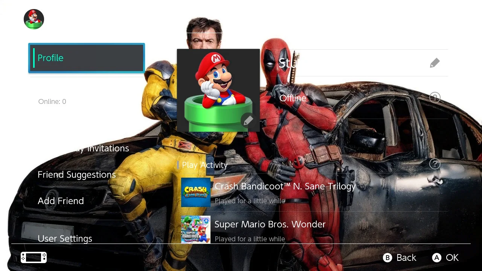Edit the profile picture with its pencil icon
This screenshot has height=271, width=482.
pos(248,120)
